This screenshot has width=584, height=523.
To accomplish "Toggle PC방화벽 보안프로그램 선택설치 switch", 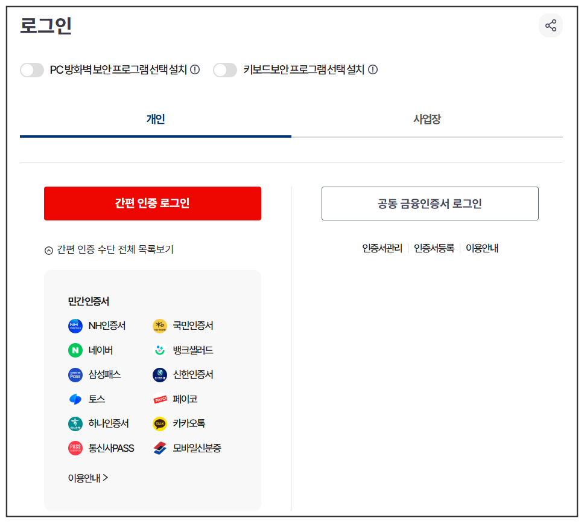I will 32,69.
